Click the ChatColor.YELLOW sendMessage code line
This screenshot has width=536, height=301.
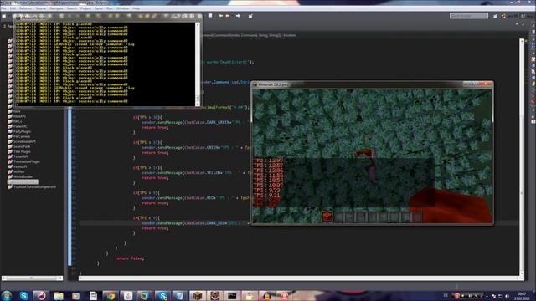click(x=196, y=173)
